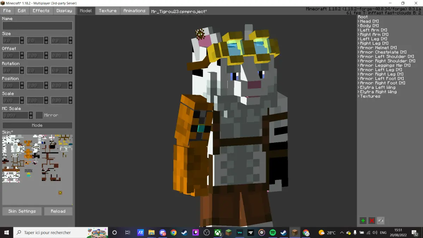Select the Root tree entry
Viewport: 423px width, 238px height.
[x=363, y=17]
